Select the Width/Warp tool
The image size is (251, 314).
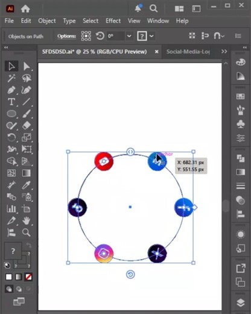coord(11,149)
